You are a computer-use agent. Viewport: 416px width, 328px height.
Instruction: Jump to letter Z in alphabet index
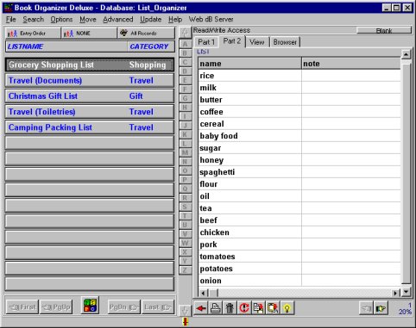pyautogui.click(x=185, y=270)
